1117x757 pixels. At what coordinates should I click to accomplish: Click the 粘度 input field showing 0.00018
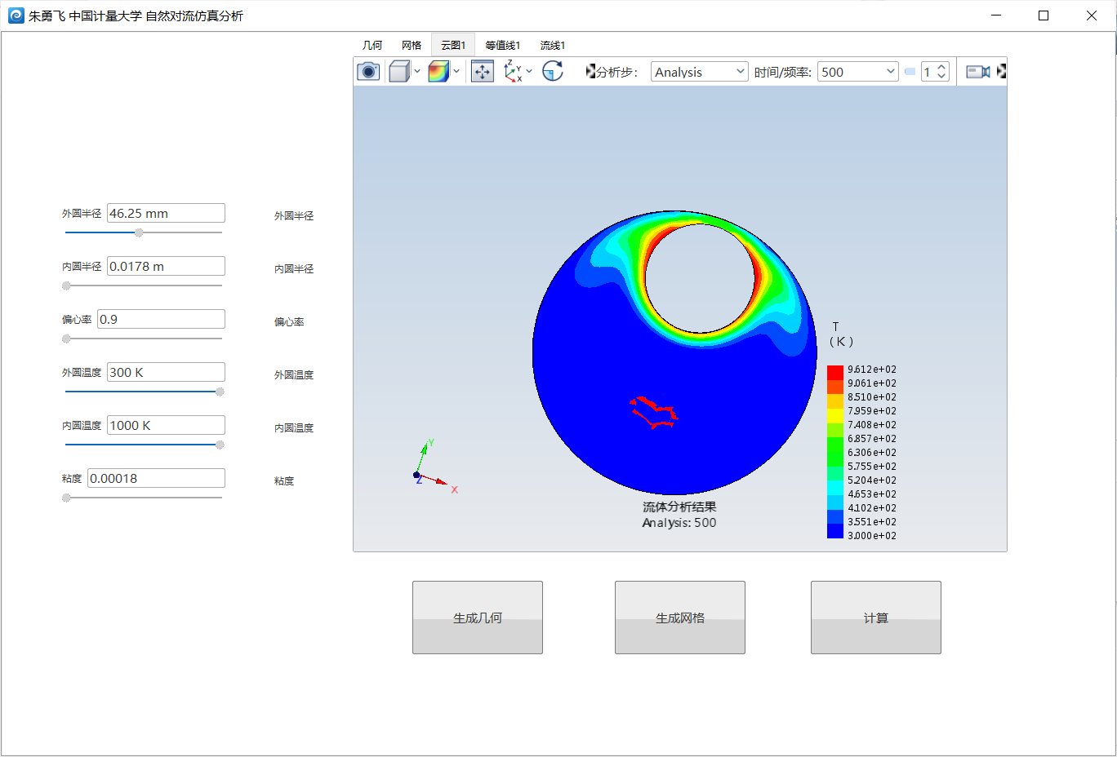click(x=156, y=478)
